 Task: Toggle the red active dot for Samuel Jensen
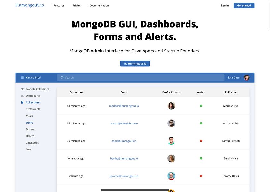(201, 141)
